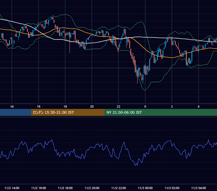Click the '11/2 14:00' date label

click(x=12, y=188)
